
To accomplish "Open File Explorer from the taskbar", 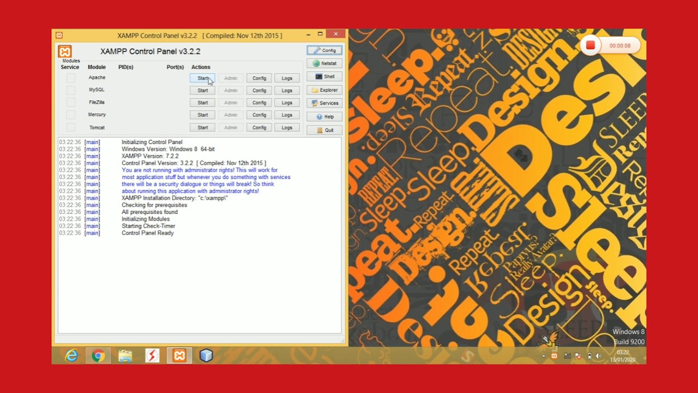I will click(125, 356).
